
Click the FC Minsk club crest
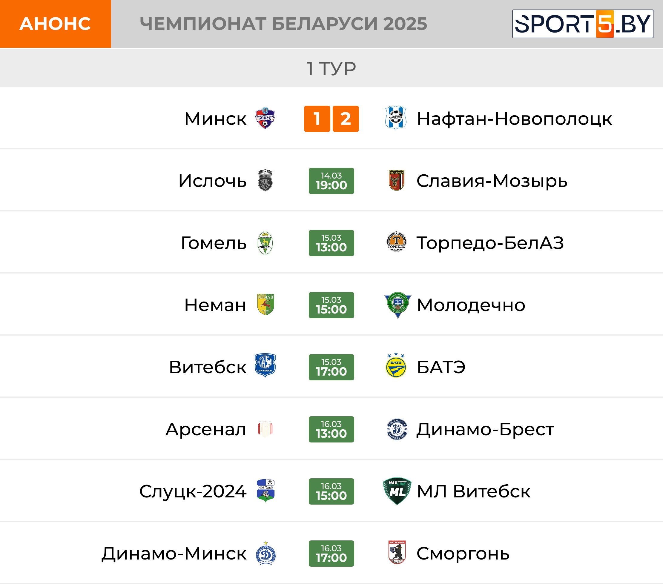(x=265, y=118)
